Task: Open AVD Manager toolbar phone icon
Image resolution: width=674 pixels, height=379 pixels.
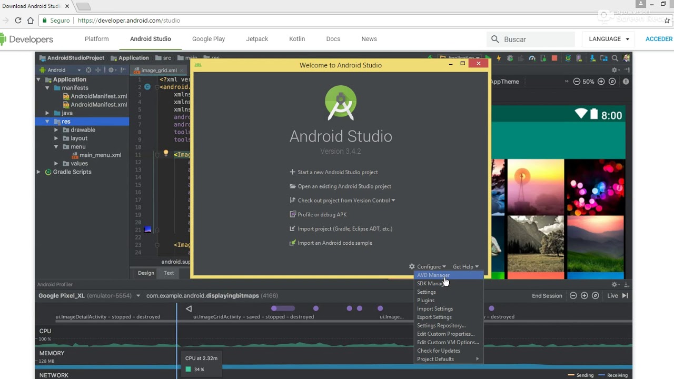Action: point(579,58)
